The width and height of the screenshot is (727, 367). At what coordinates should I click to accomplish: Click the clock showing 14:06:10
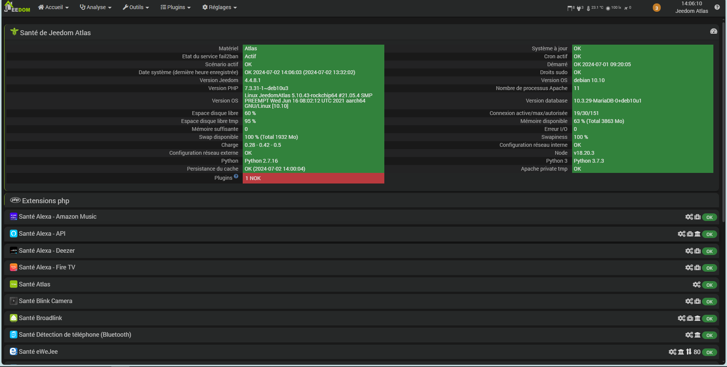click(x=691, y=4)
